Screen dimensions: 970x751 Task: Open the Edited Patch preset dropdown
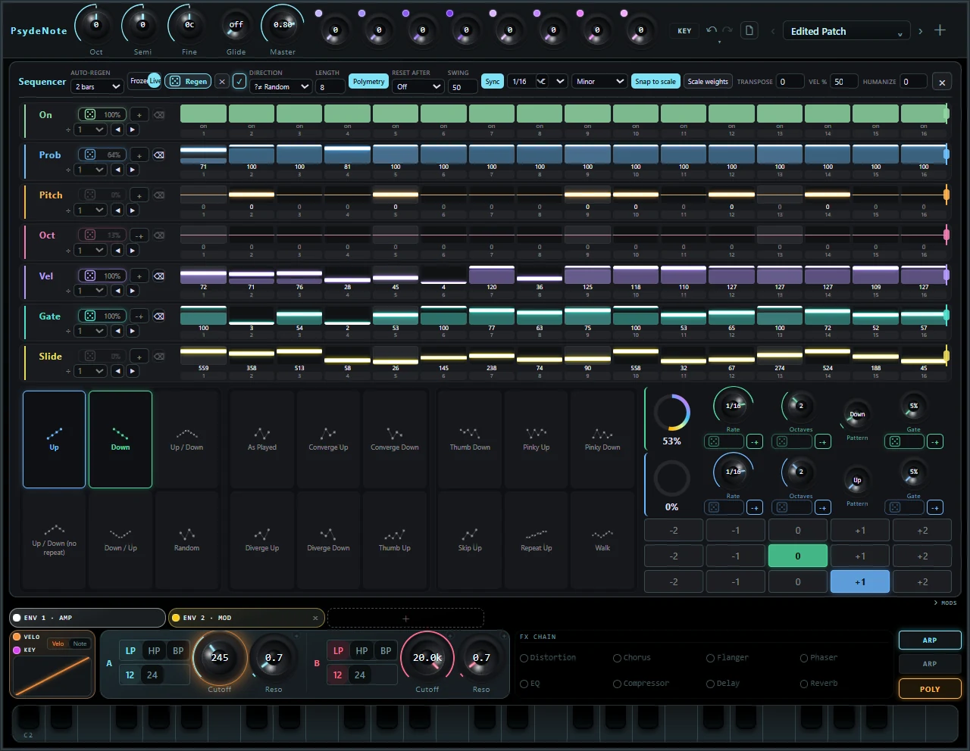pos(846,31)
